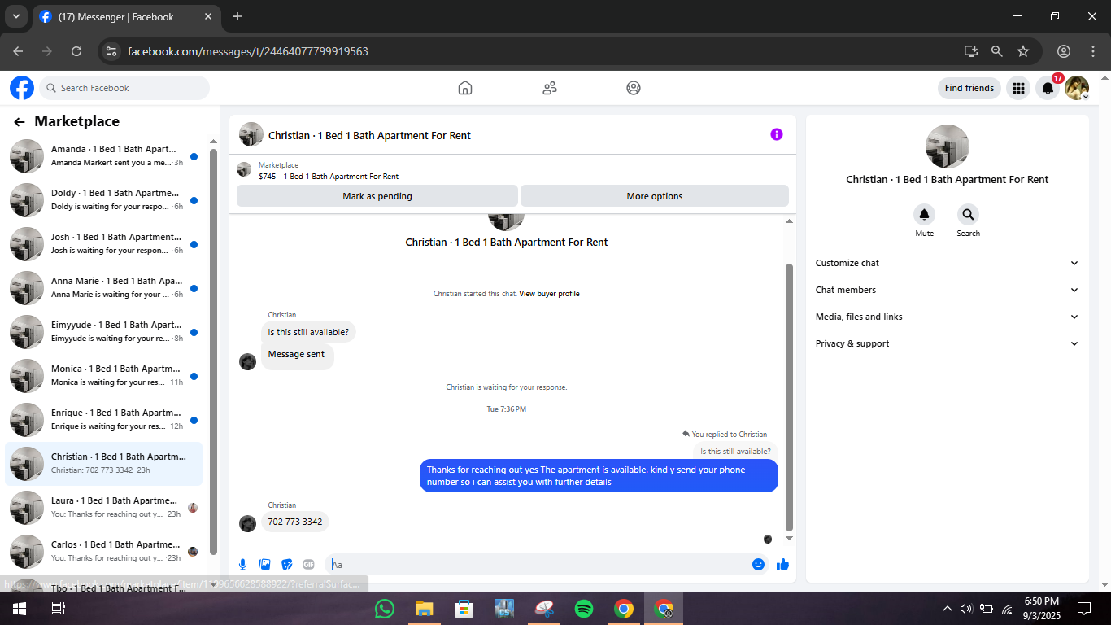Open the emoji picker in the message box
The height and width of the screenshot is (625, 1111).
pos(758,564)
